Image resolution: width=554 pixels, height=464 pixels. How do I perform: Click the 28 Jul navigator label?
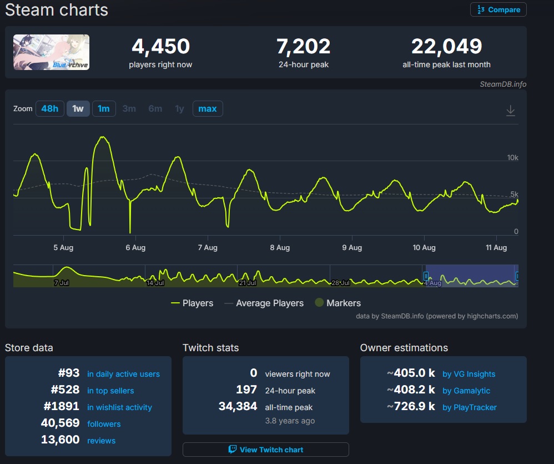point(341,283)
